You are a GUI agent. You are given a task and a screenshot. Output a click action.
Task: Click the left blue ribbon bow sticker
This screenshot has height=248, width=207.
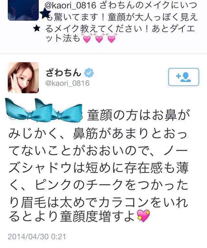click(28, 111)
